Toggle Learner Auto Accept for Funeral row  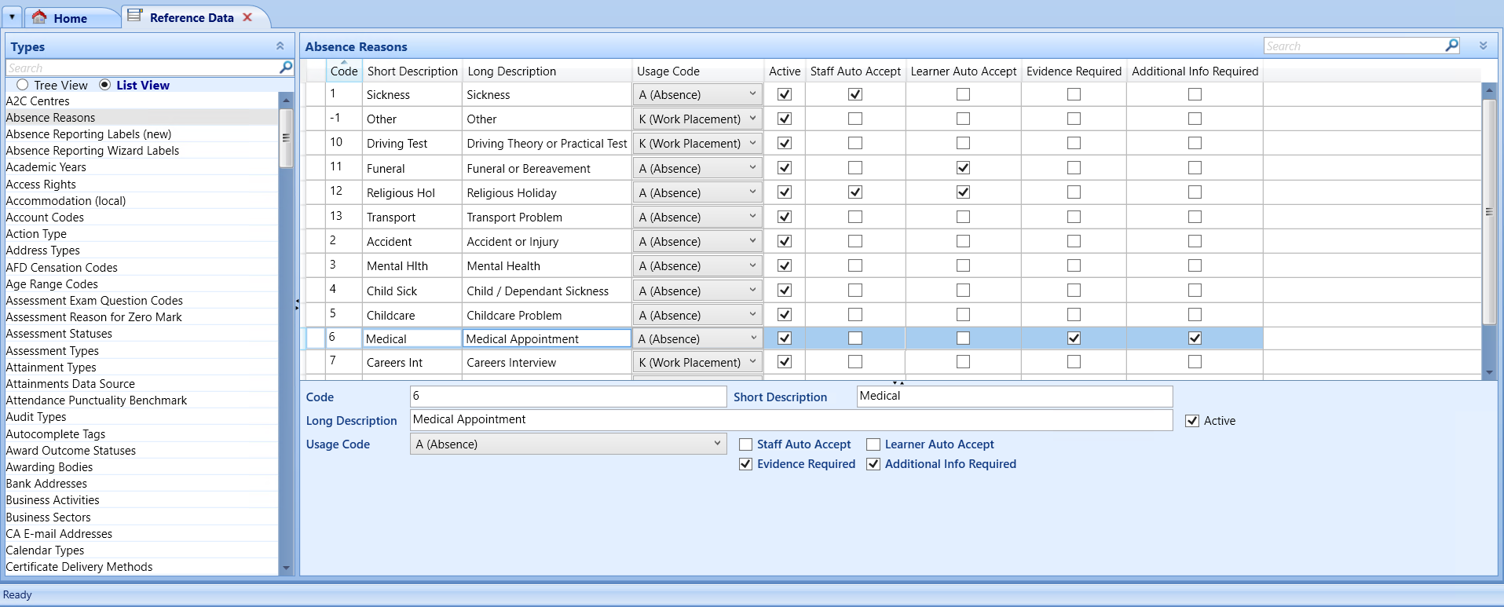(x=963, y=168)
